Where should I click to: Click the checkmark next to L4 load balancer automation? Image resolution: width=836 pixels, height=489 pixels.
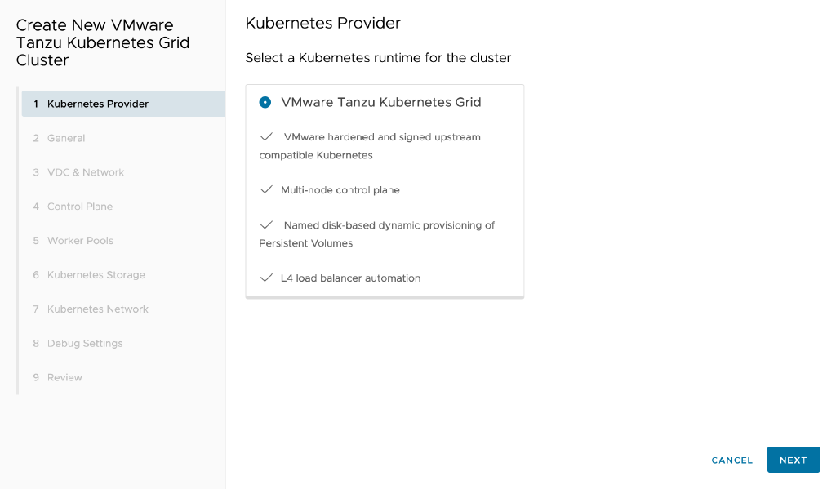pyautogui.click(x=267, y=278)
